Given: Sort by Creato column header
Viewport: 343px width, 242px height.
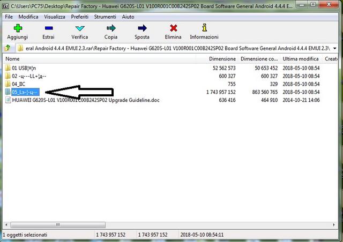Looking at the screenshot, I should pyautogui.click(x=330, y=59).
